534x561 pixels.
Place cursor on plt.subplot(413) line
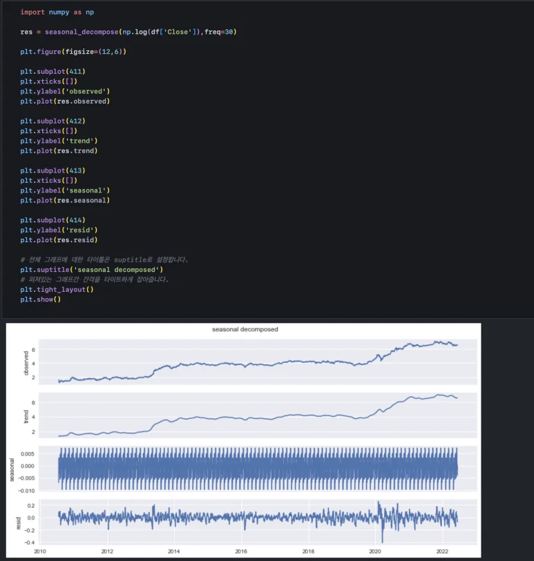pyautogui.click(x=53, y=170)
